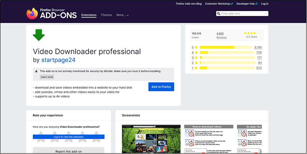Screen dimensions: 307x154
Task: Click the external link icon beside Developer Hub
Action: (256, 4)
